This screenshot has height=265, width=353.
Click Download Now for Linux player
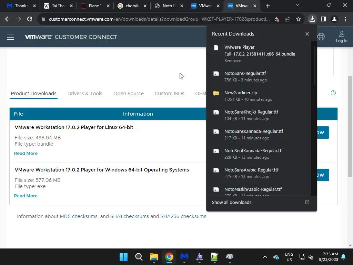(x=323, y=132)
